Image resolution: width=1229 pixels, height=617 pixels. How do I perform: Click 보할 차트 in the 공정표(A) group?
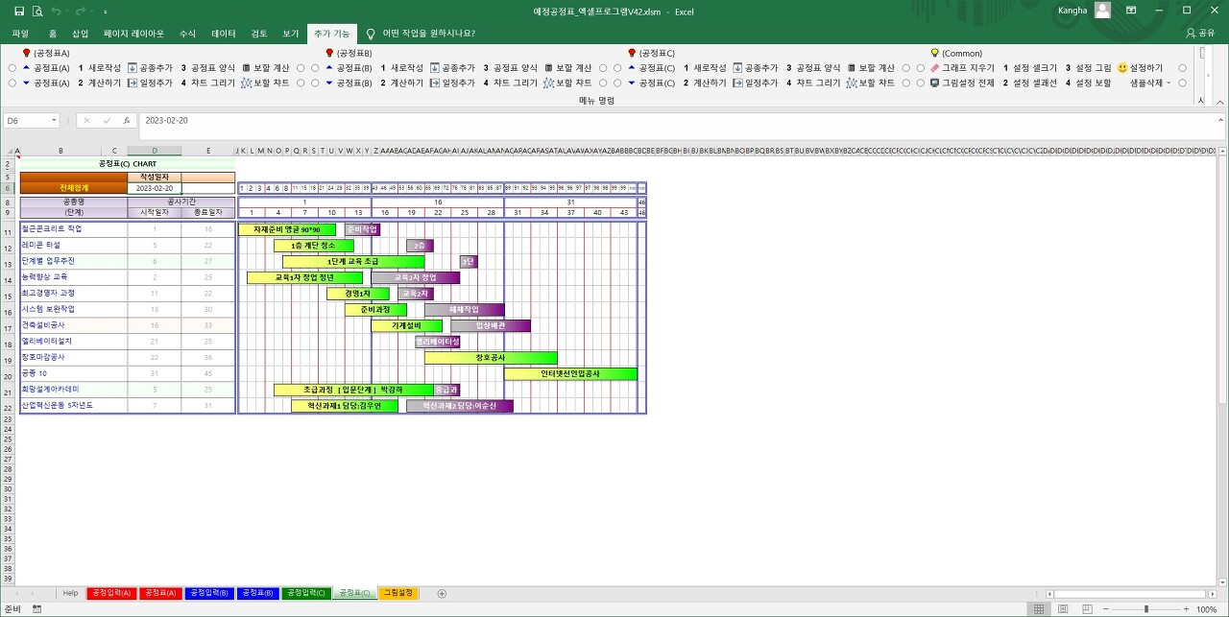coord(265,83)
